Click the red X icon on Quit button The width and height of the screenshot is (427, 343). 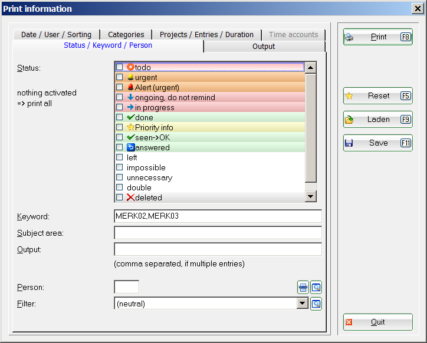pyautogui.click(x=349, y=322)
